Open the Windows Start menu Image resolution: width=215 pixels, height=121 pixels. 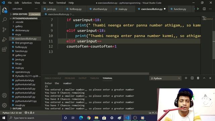pos(4,118)
